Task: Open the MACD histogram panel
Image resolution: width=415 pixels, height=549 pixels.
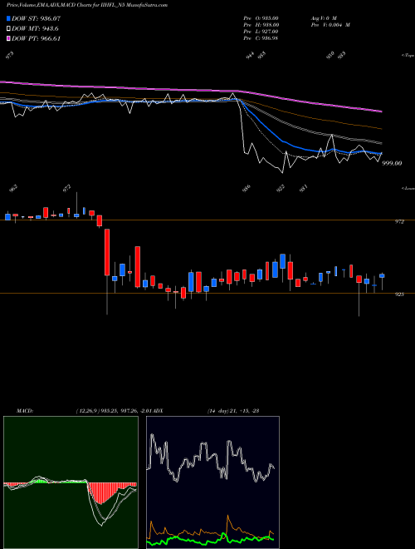Action: pyautogui.click(x=71, y=482)
